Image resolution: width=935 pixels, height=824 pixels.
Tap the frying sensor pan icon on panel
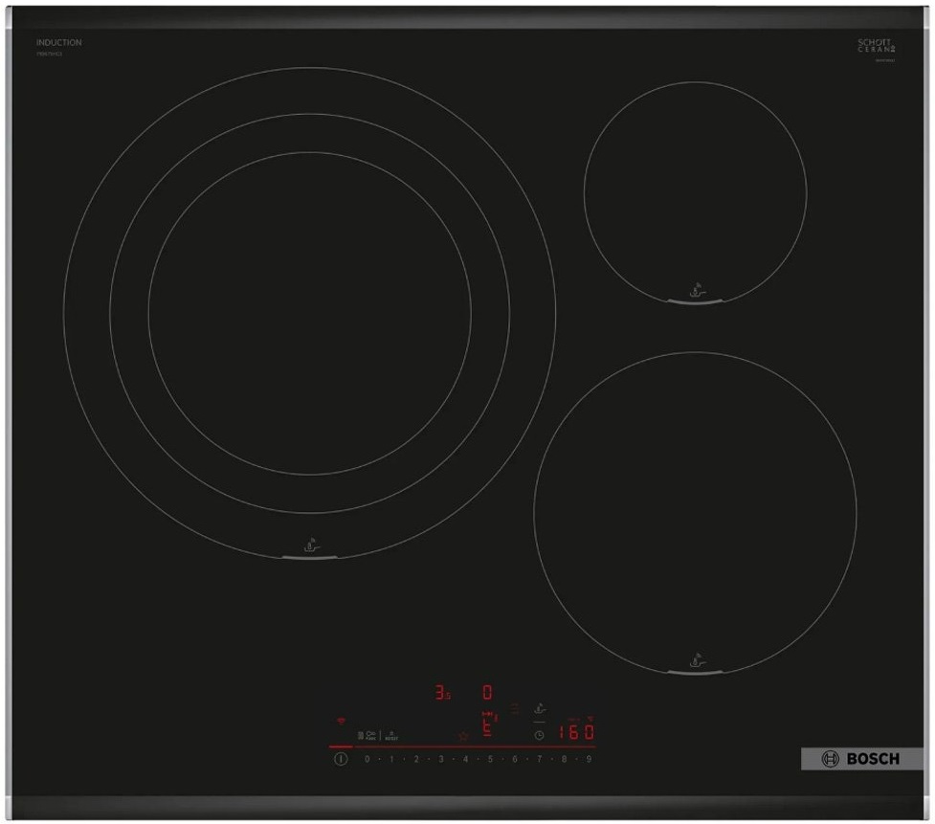point(540,709)
